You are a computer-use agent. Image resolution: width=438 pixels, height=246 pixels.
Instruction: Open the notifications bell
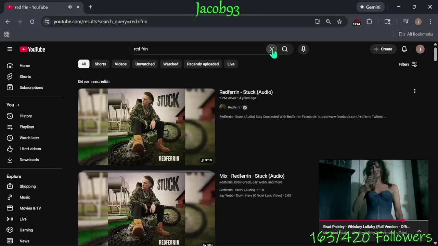click(x=404, y=49)
